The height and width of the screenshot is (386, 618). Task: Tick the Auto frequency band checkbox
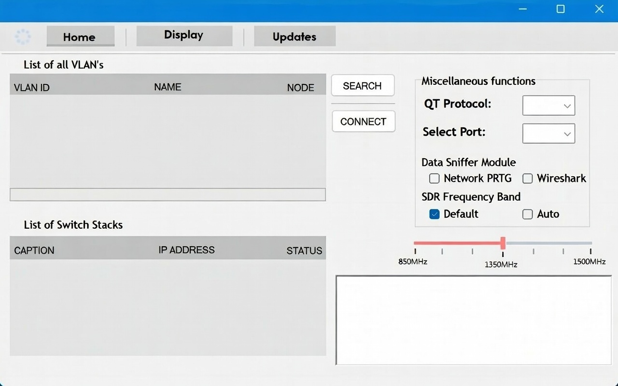(528, 214)
